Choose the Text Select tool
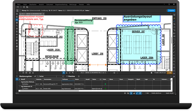The height and width of the screenshot is (111, 192). [x=70, y=73]
